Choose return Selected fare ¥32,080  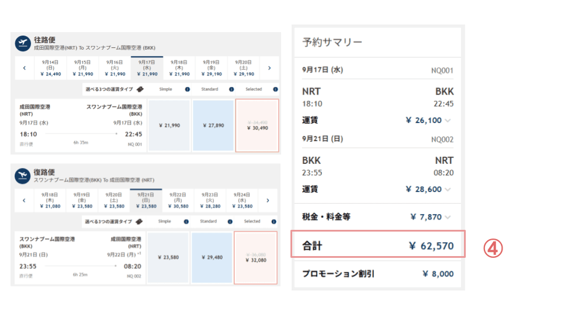pyautogui.click(x=255, y=257)
